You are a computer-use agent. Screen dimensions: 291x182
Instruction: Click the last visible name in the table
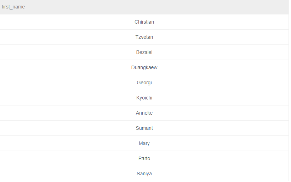pos(144,174)
